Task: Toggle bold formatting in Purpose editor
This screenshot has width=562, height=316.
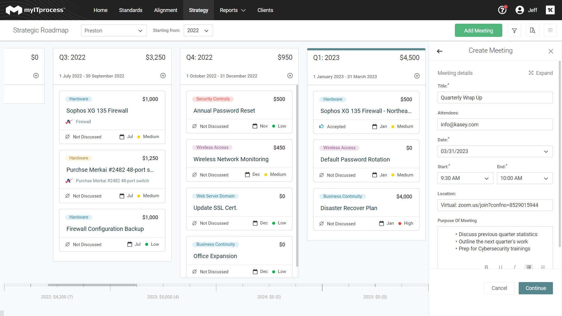Action: (x=486, y=267)
